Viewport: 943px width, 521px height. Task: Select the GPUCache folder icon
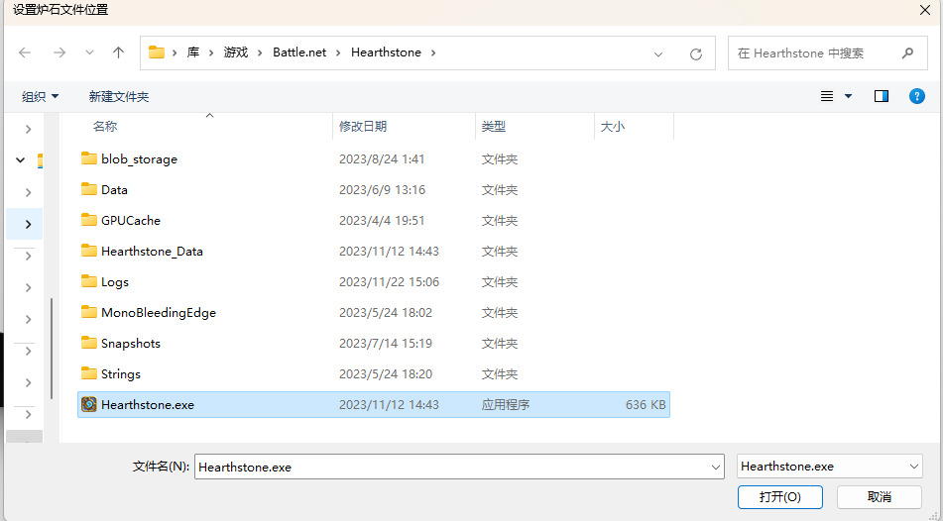pyautogui.click(x=89, y=220)
